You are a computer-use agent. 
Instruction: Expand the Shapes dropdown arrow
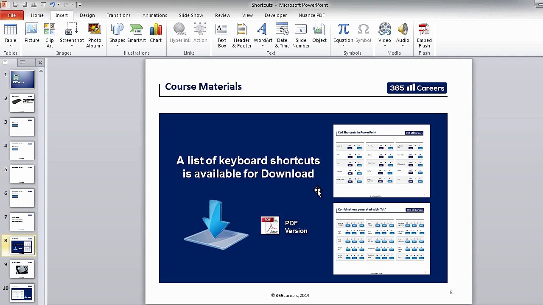[x=117, y=46]
